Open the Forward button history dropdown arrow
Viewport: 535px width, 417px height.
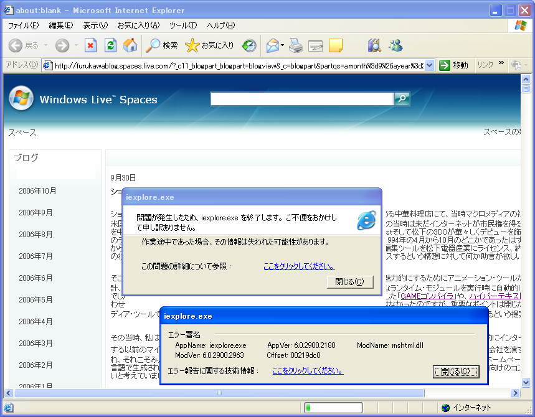pyautogui.click(x=76, y=45)
